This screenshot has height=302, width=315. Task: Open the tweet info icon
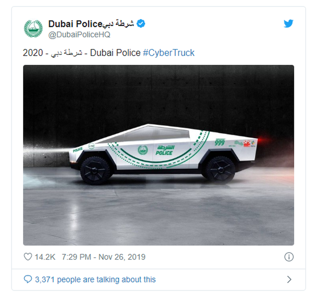click(x=289, y=257)
